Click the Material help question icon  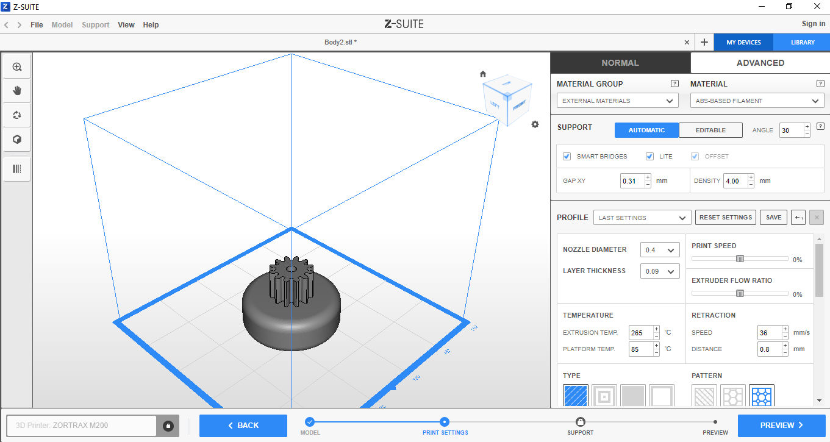point(820,84)
